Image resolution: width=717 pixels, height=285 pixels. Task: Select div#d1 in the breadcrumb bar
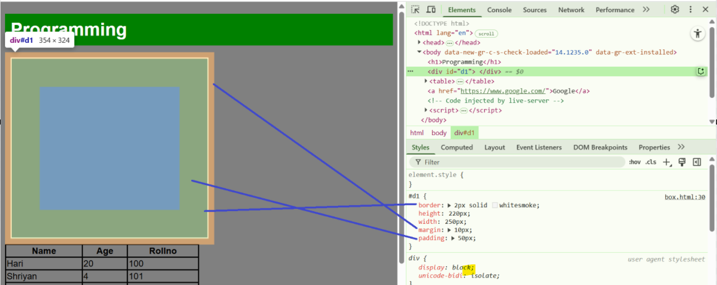[465, 133]
